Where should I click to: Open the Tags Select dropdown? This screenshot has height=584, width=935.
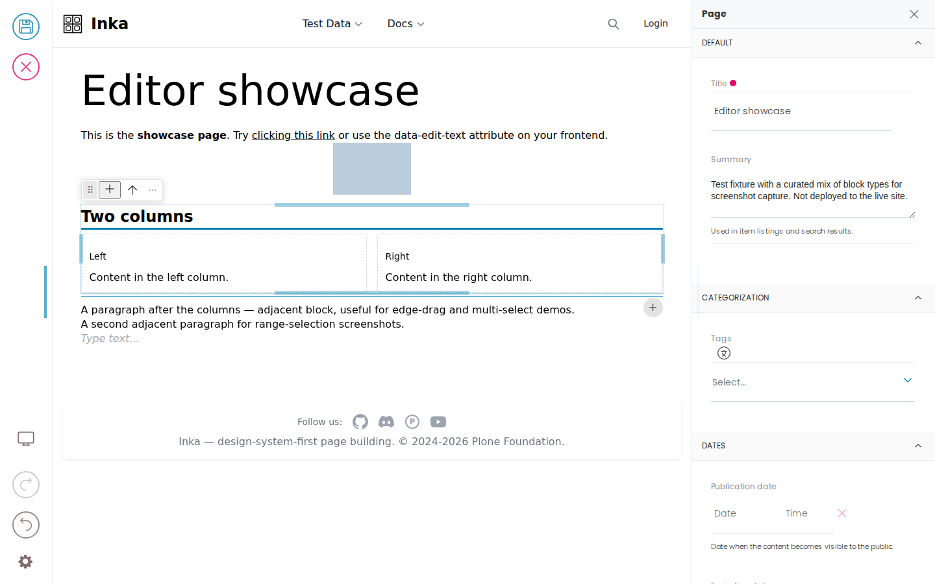click(813, 382)
